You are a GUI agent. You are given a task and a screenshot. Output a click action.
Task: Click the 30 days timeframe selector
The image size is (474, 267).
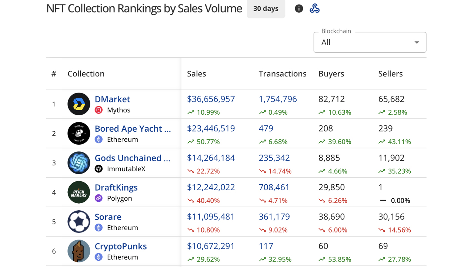(x=266, y=9)
